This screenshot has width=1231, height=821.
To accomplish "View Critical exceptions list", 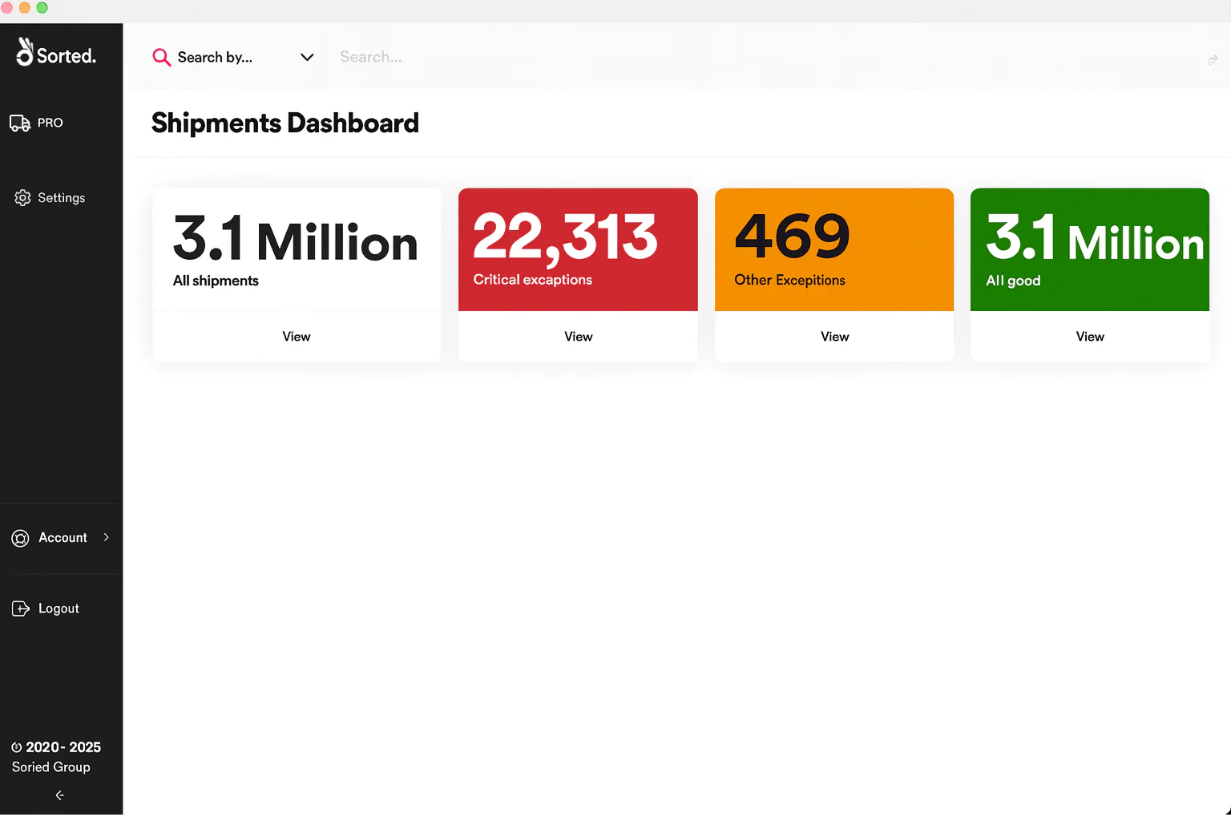I will coord(578,337).
